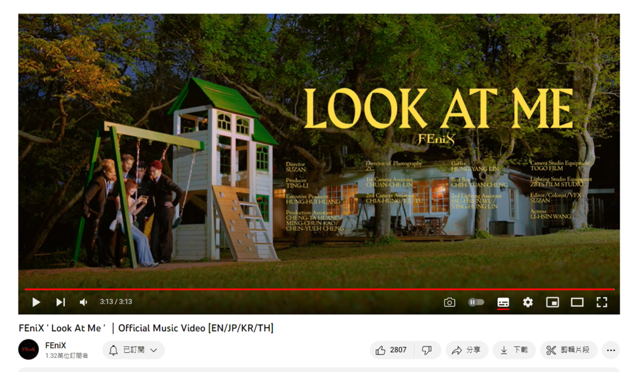Viewport: 630px width, 372px height.
Task: Take a screenshot with the camera icon
Action: coord(450,302)
